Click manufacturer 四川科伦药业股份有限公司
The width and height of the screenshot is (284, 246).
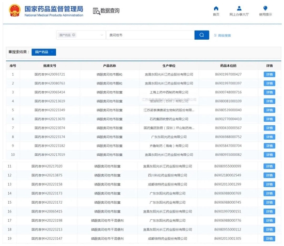[x=167, y=175]
